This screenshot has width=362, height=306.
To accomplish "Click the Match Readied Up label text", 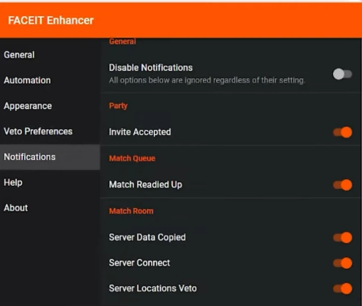I will pos(145,185).
